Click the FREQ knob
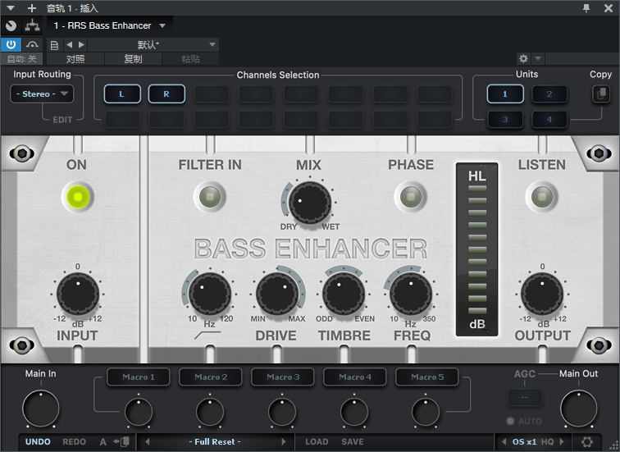The image size is (620, 452). (411, 294)
